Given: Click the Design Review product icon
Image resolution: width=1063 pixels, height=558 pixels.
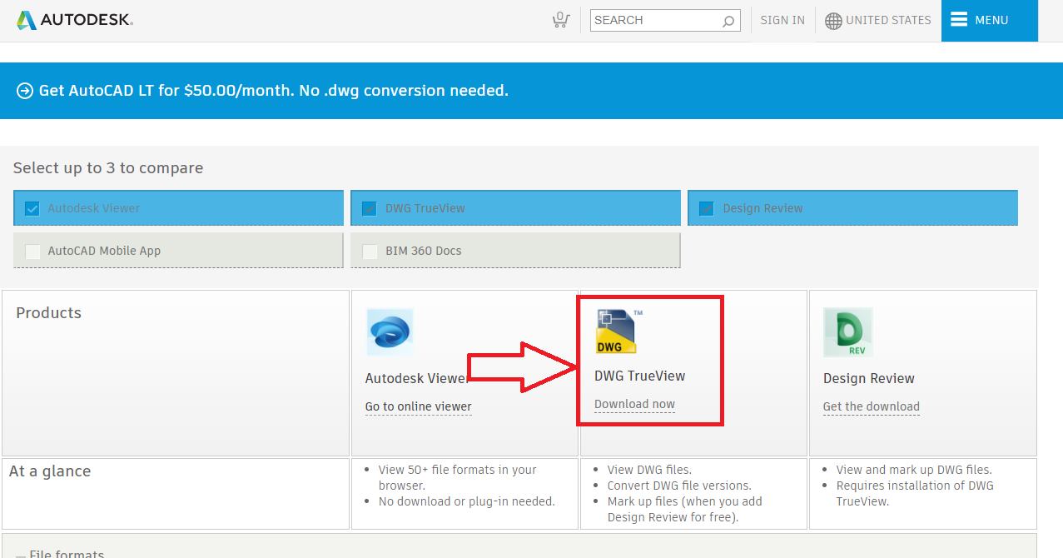Looking at the screenshot, I should click(847, 332).
